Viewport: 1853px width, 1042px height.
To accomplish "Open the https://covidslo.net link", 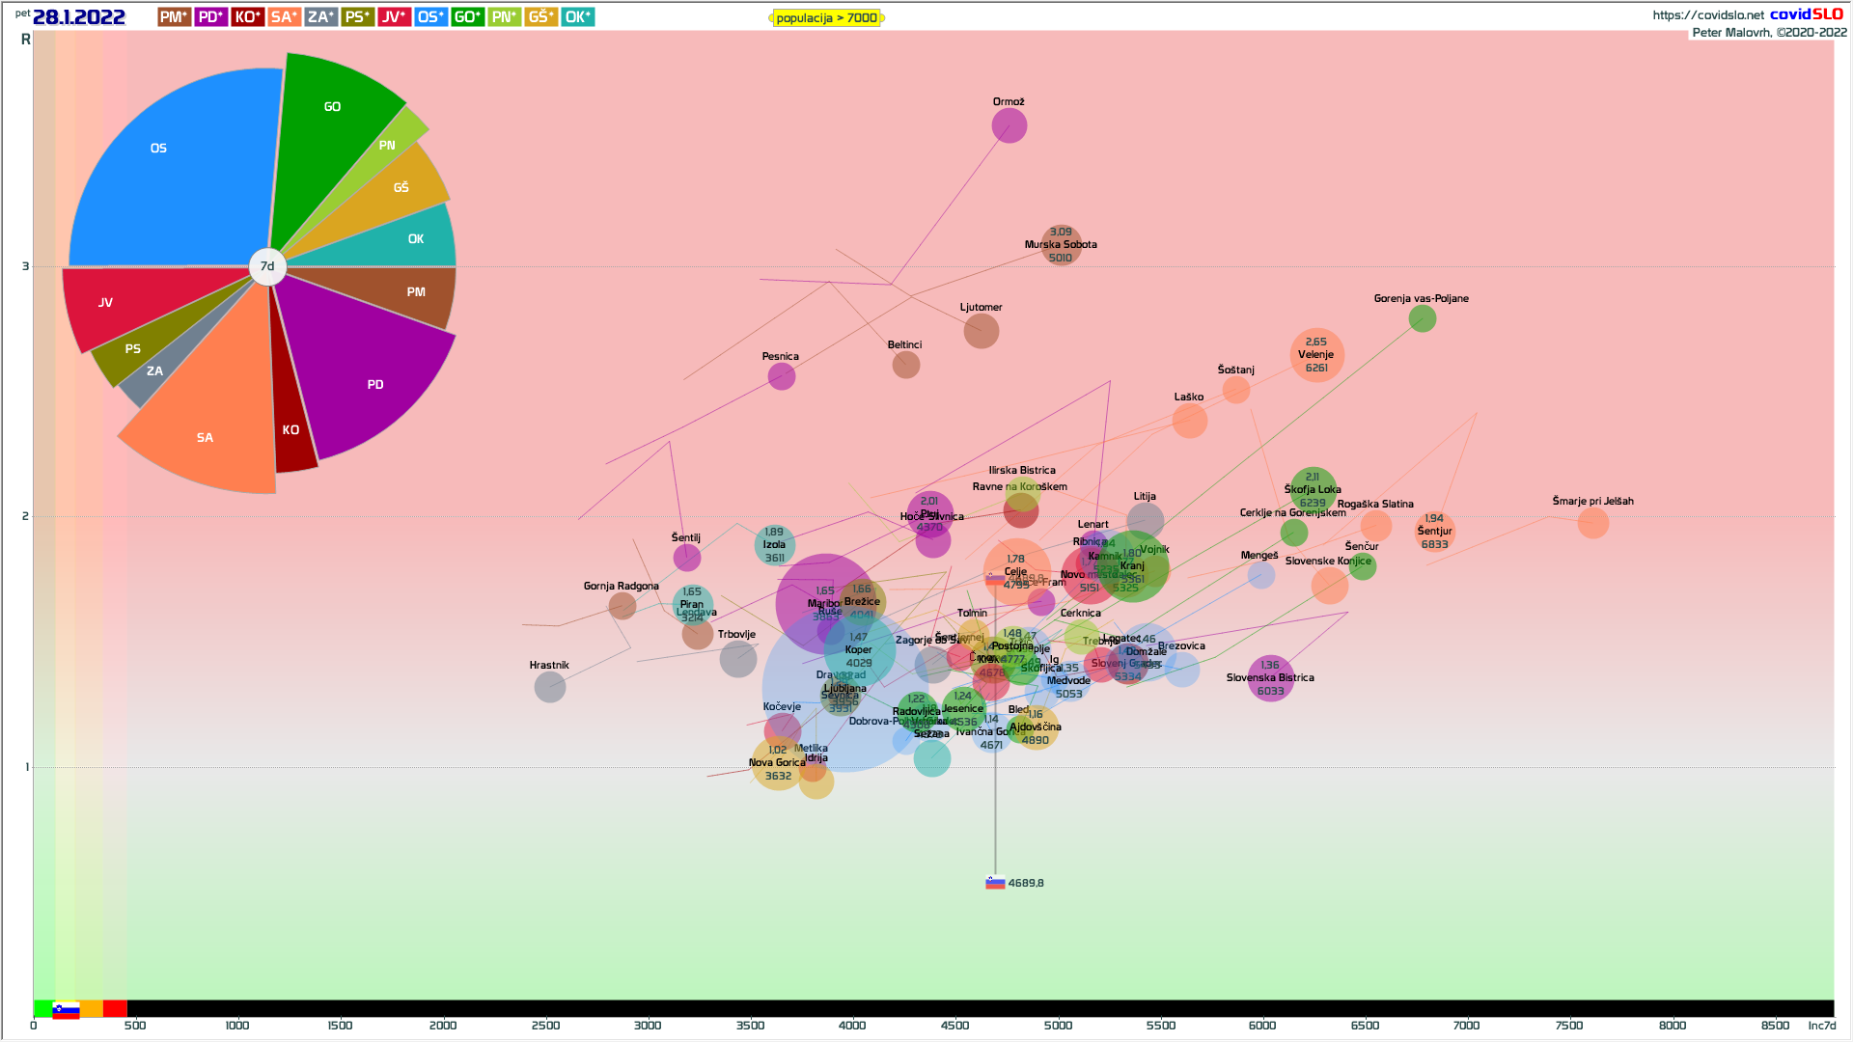I will click(1707, 14).
